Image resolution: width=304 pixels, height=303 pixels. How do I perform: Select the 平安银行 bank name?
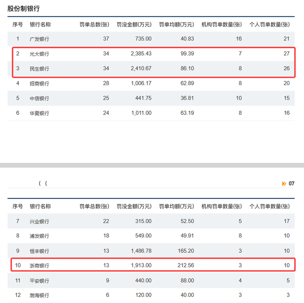(x=40, y=281)
